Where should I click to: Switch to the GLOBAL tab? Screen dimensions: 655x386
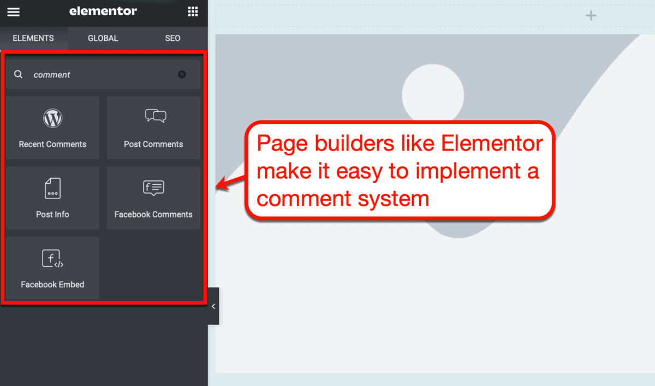point(102,38)
